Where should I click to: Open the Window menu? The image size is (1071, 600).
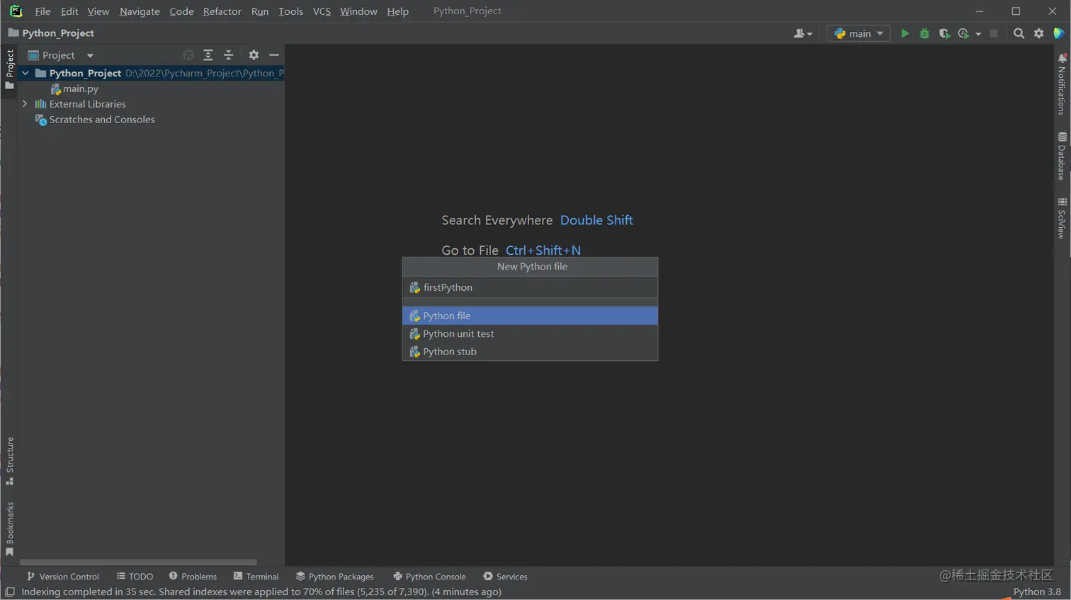358,11
